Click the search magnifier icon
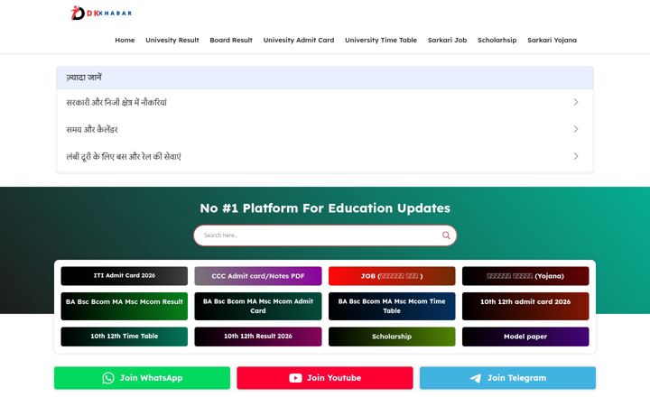The image size is (650, 406). (x=446, y=235)
